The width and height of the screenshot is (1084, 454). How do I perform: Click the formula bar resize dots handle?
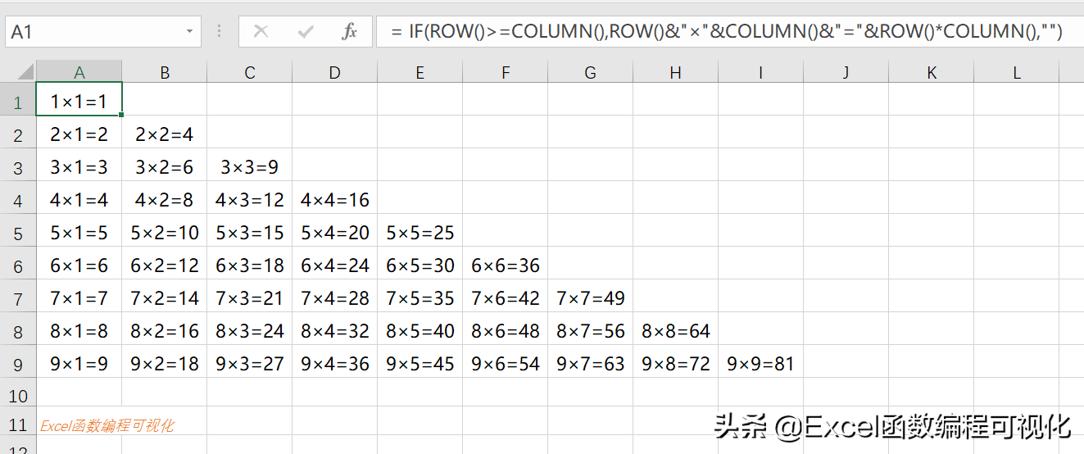pos(219,32)
